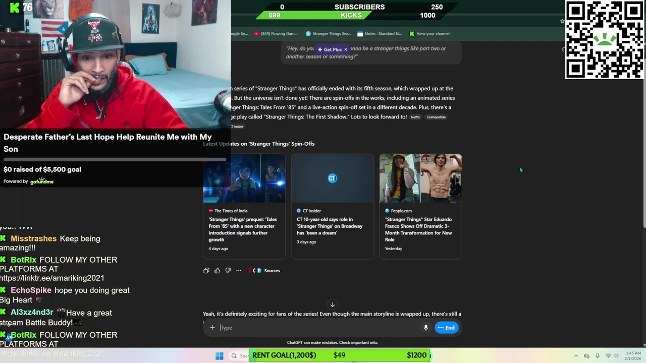Click 'ChatGPT can make mistakes' disclaimer text

(332, 343)
